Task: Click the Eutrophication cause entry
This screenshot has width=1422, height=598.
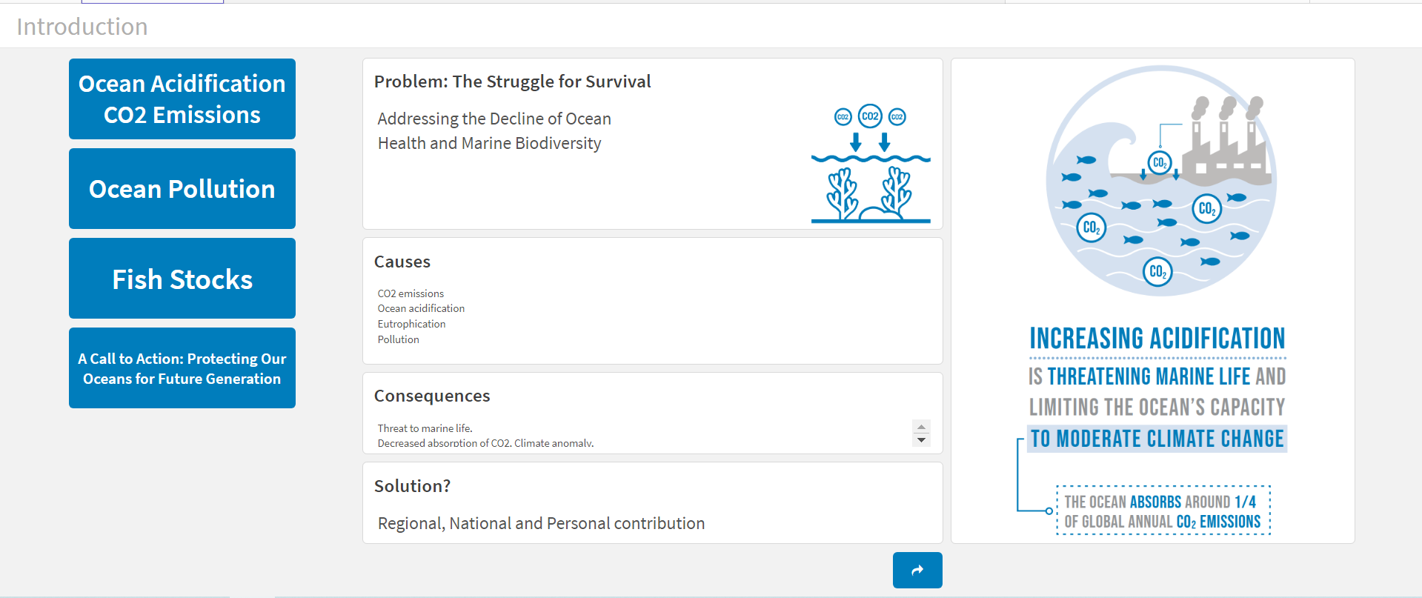Action: pos(412,324)
